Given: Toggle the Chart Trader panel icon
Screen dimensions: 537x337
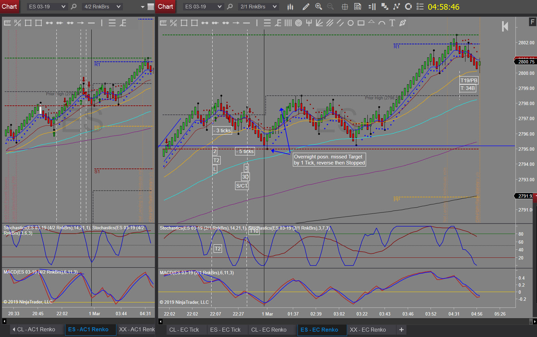Looking at the screenshot, I should (372, 7).
